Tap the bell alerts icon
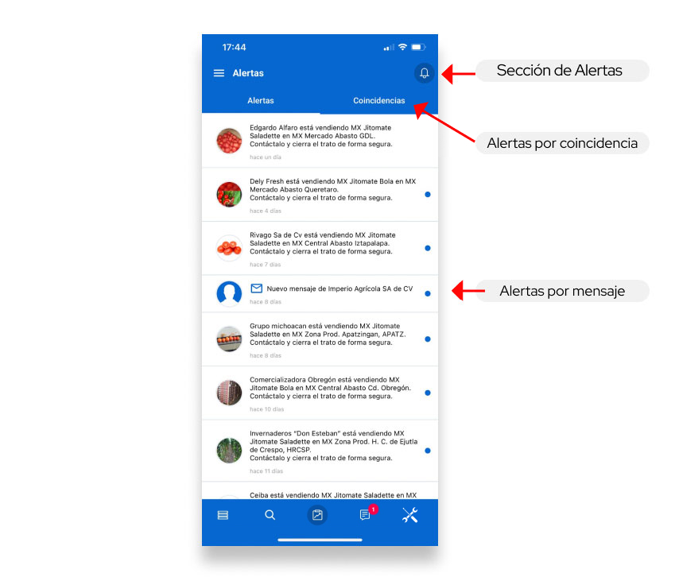675x581 pixels. [x=424, y=73]
